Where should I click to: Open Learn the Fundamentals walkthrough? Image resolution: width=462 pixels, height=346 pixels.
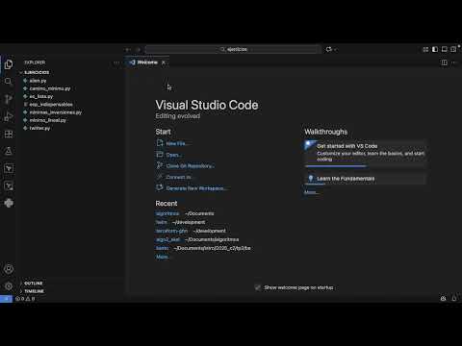tap(366, 179)
